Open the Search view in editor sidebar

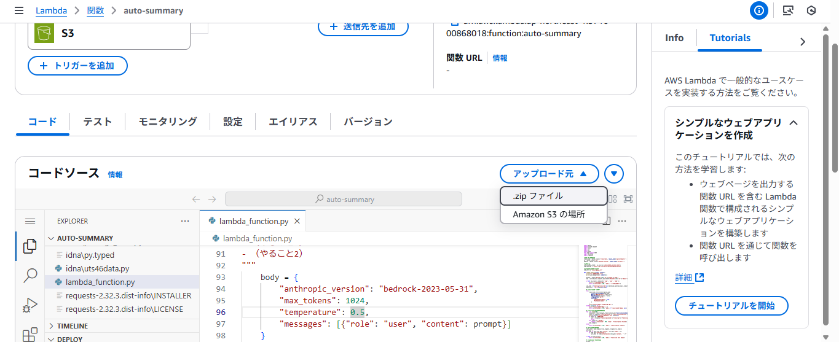(30, 276)
